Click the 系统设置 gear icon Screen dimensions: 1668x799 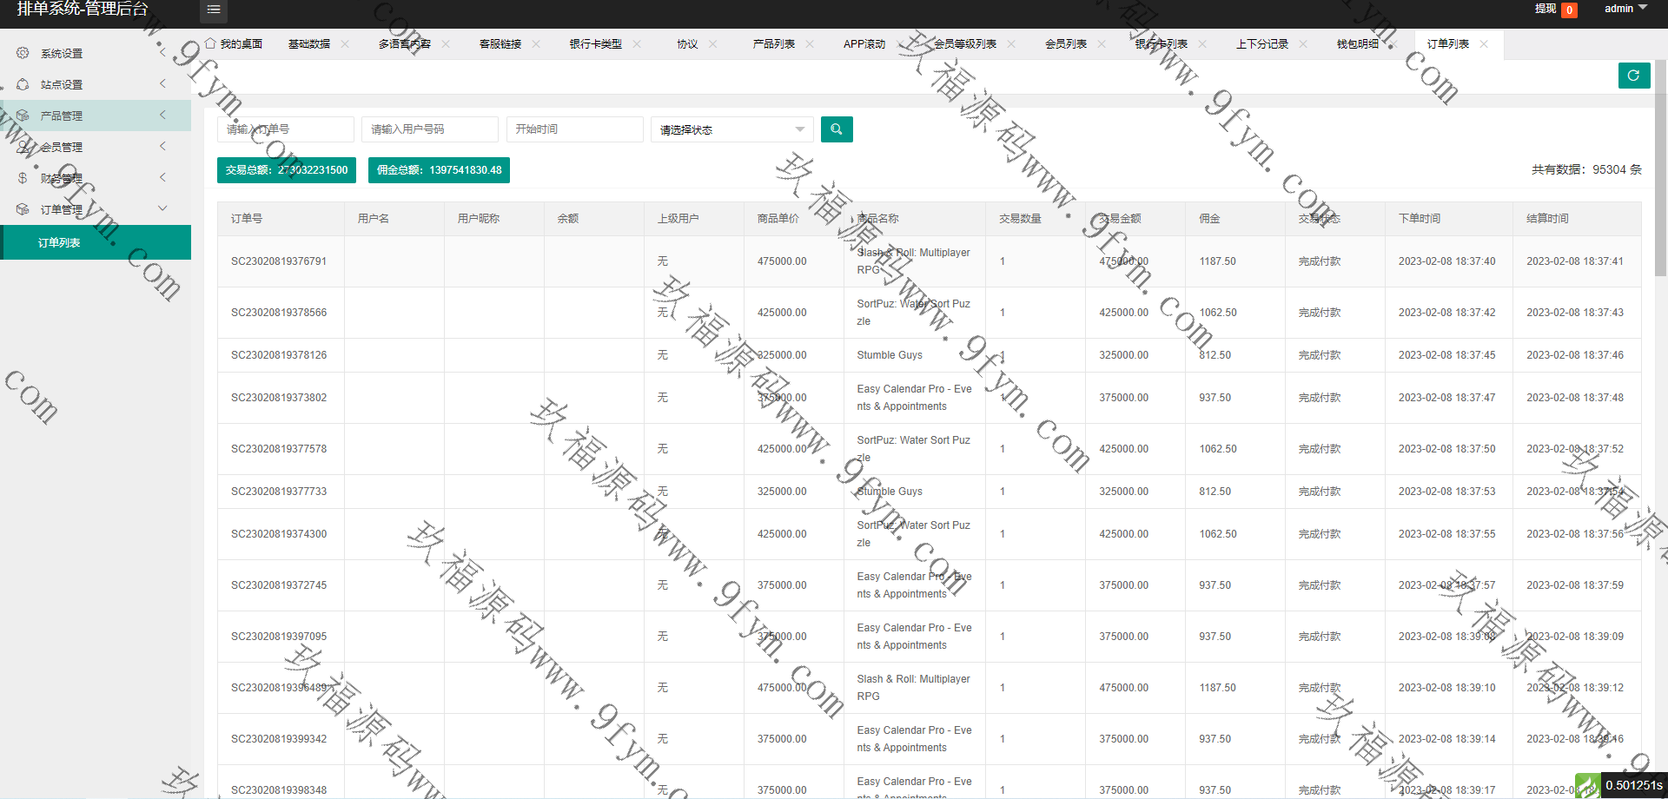(23, 53)
